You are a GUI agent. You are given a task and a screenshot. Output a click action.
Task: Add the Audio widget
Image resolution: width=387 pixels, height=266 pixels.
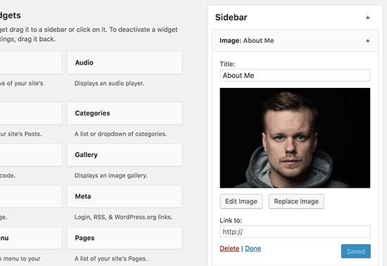(x=125, y=63)
